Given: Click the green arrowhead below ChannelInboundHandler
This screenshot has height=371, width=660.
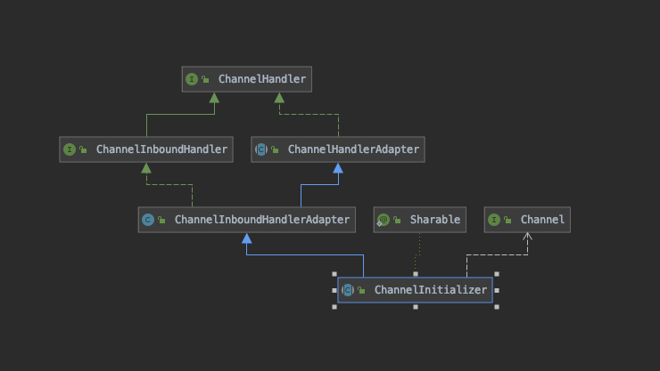Looking at the screenshot, I should [146, 168].
